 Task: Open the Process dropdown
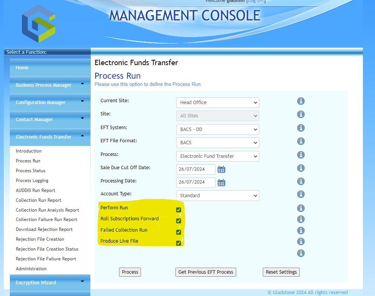[218, 156]
